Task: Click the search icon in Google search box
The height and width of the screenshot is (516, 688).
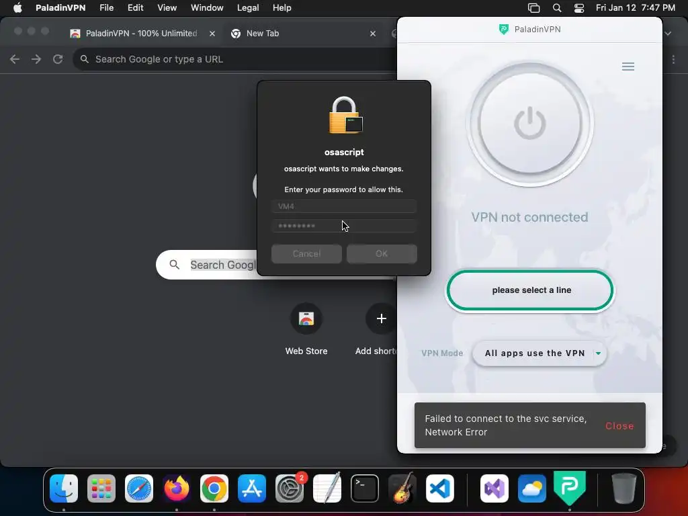Action: point(174,265)
